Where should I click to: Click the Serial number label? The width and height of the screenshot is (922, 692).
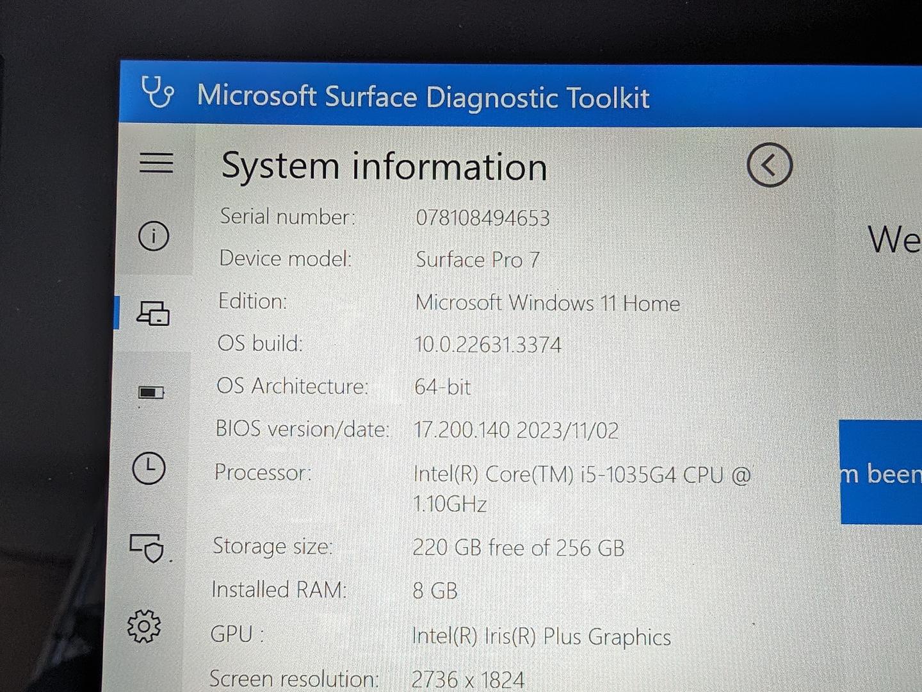click(x=287, y=217)
